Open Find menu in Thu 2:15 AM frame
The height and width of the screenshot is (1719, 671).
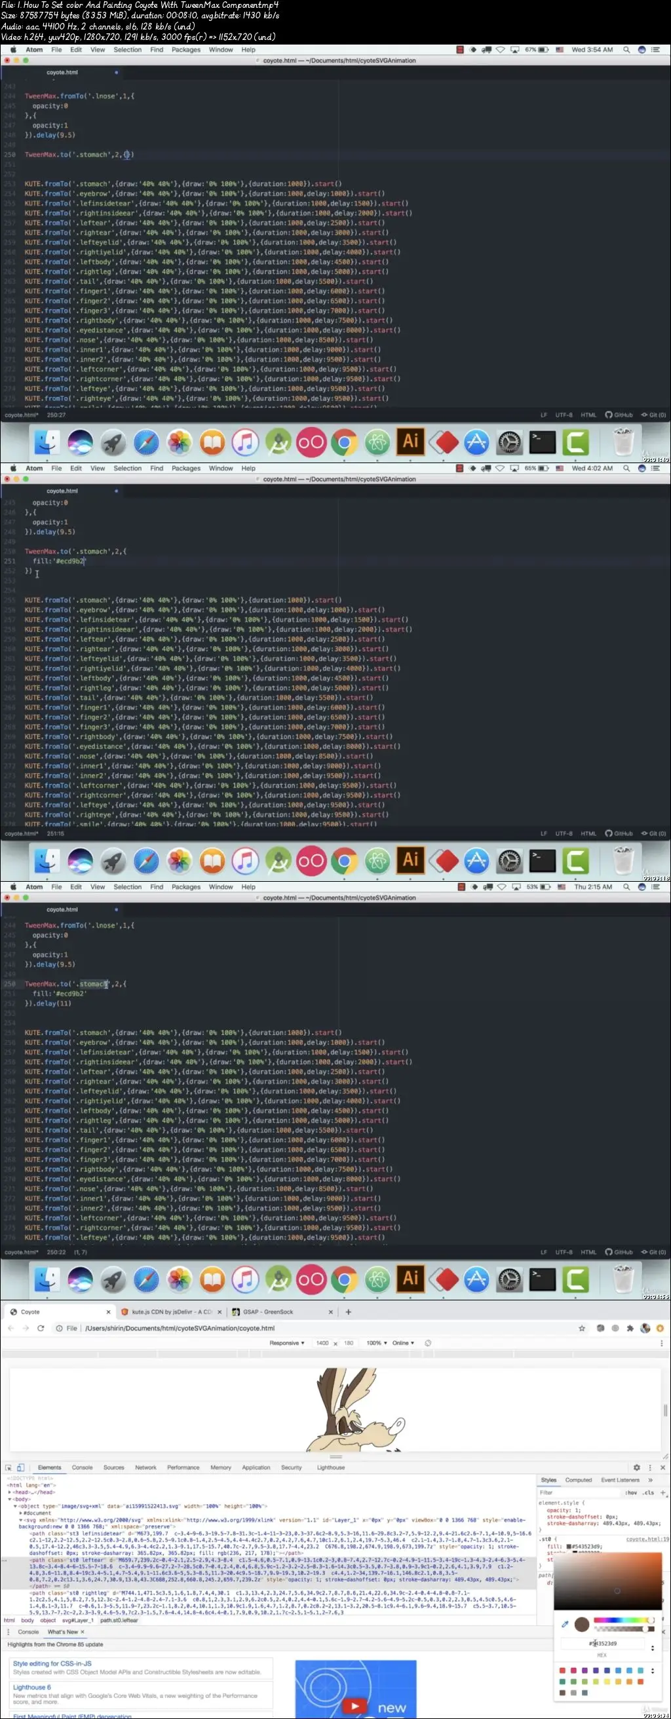click(157, 887)
